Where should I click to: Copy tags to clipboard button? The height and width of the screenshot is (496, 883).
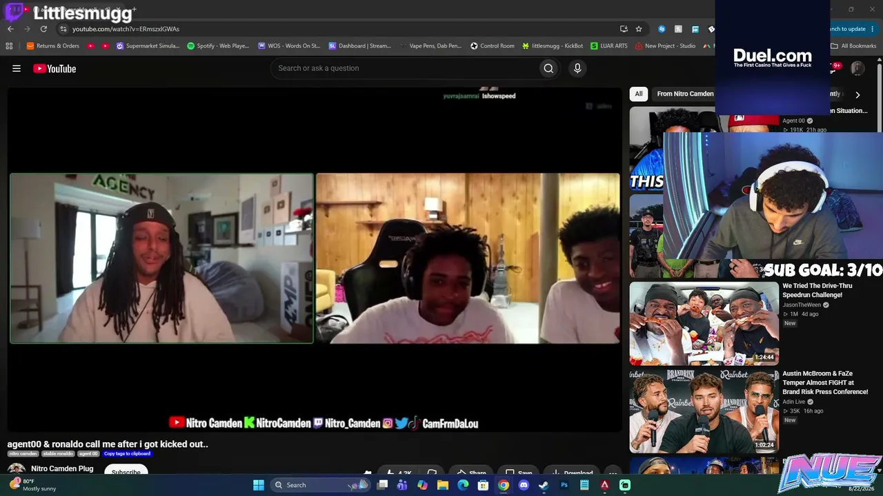pyautogui.click(x=127, y=454)
